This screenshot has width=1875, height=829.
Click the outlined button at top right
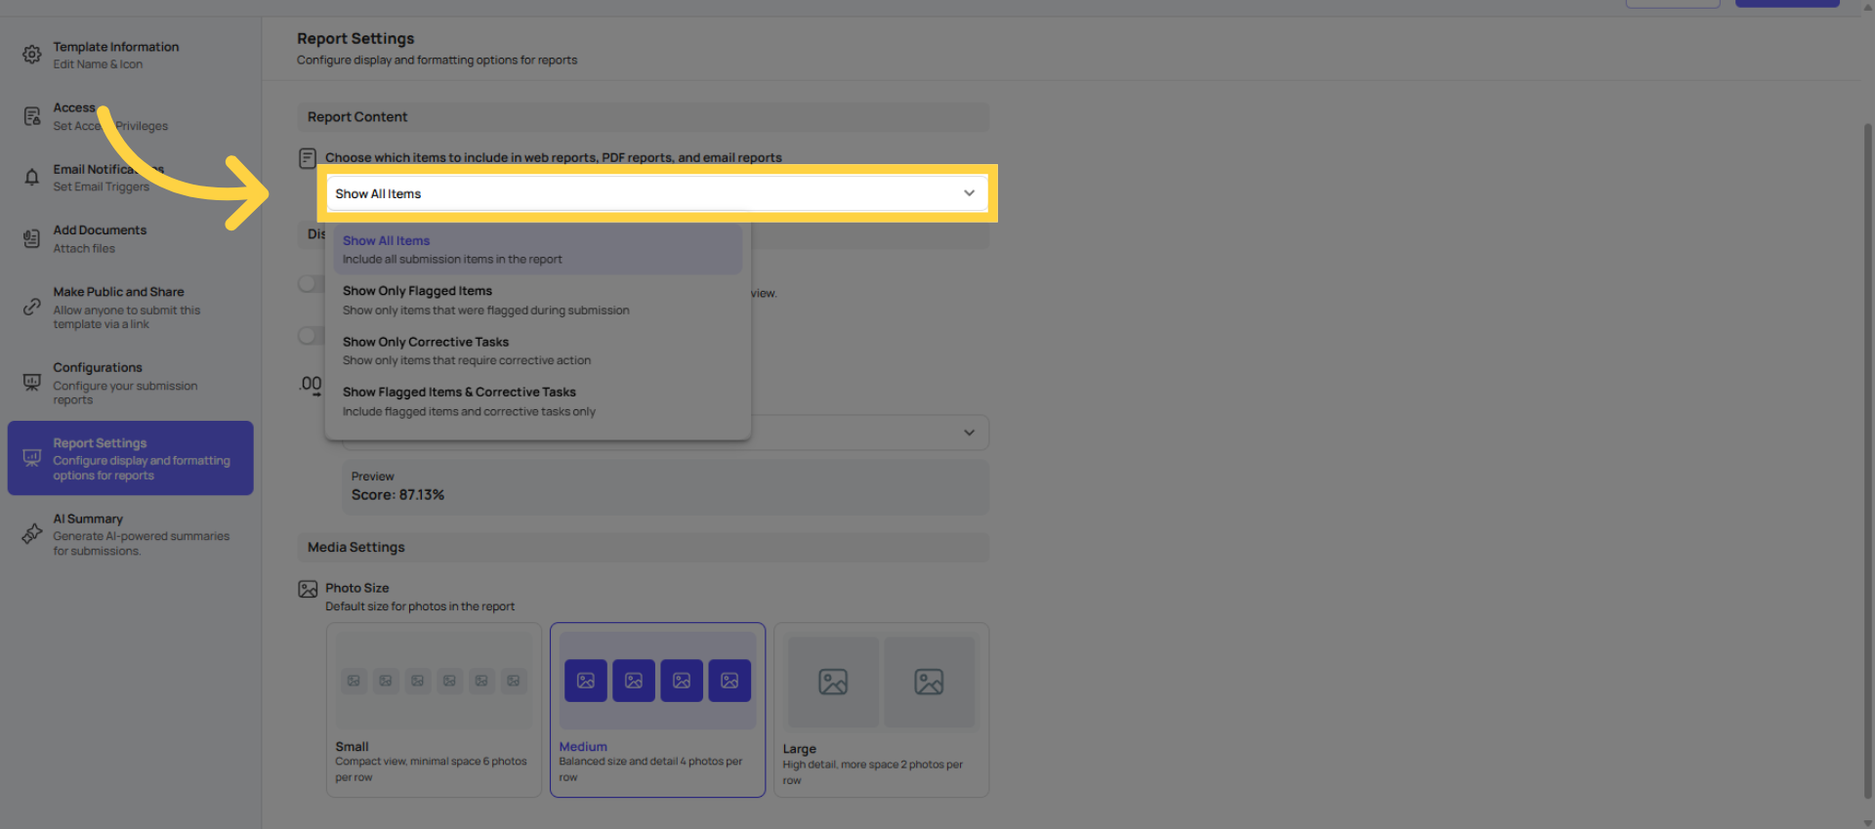pyautogui.click(x=1673, y=3)
